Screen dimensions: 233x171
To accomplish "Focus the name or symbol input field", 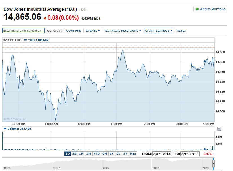I will pyautogui.click(x=23, y=31).
